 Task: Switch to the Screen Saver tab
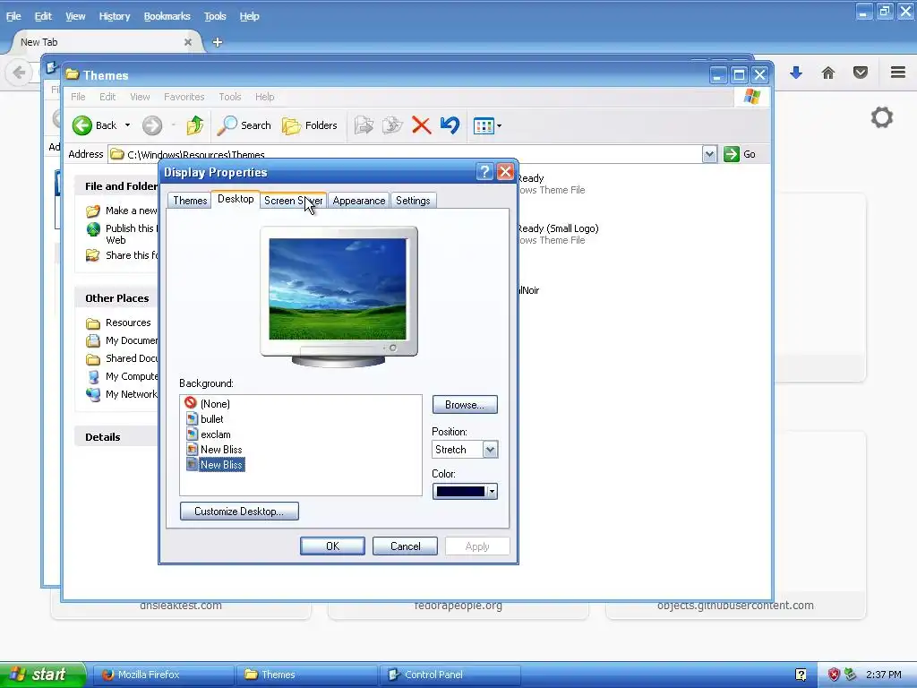pyautogui.click(x=293, y=201)
